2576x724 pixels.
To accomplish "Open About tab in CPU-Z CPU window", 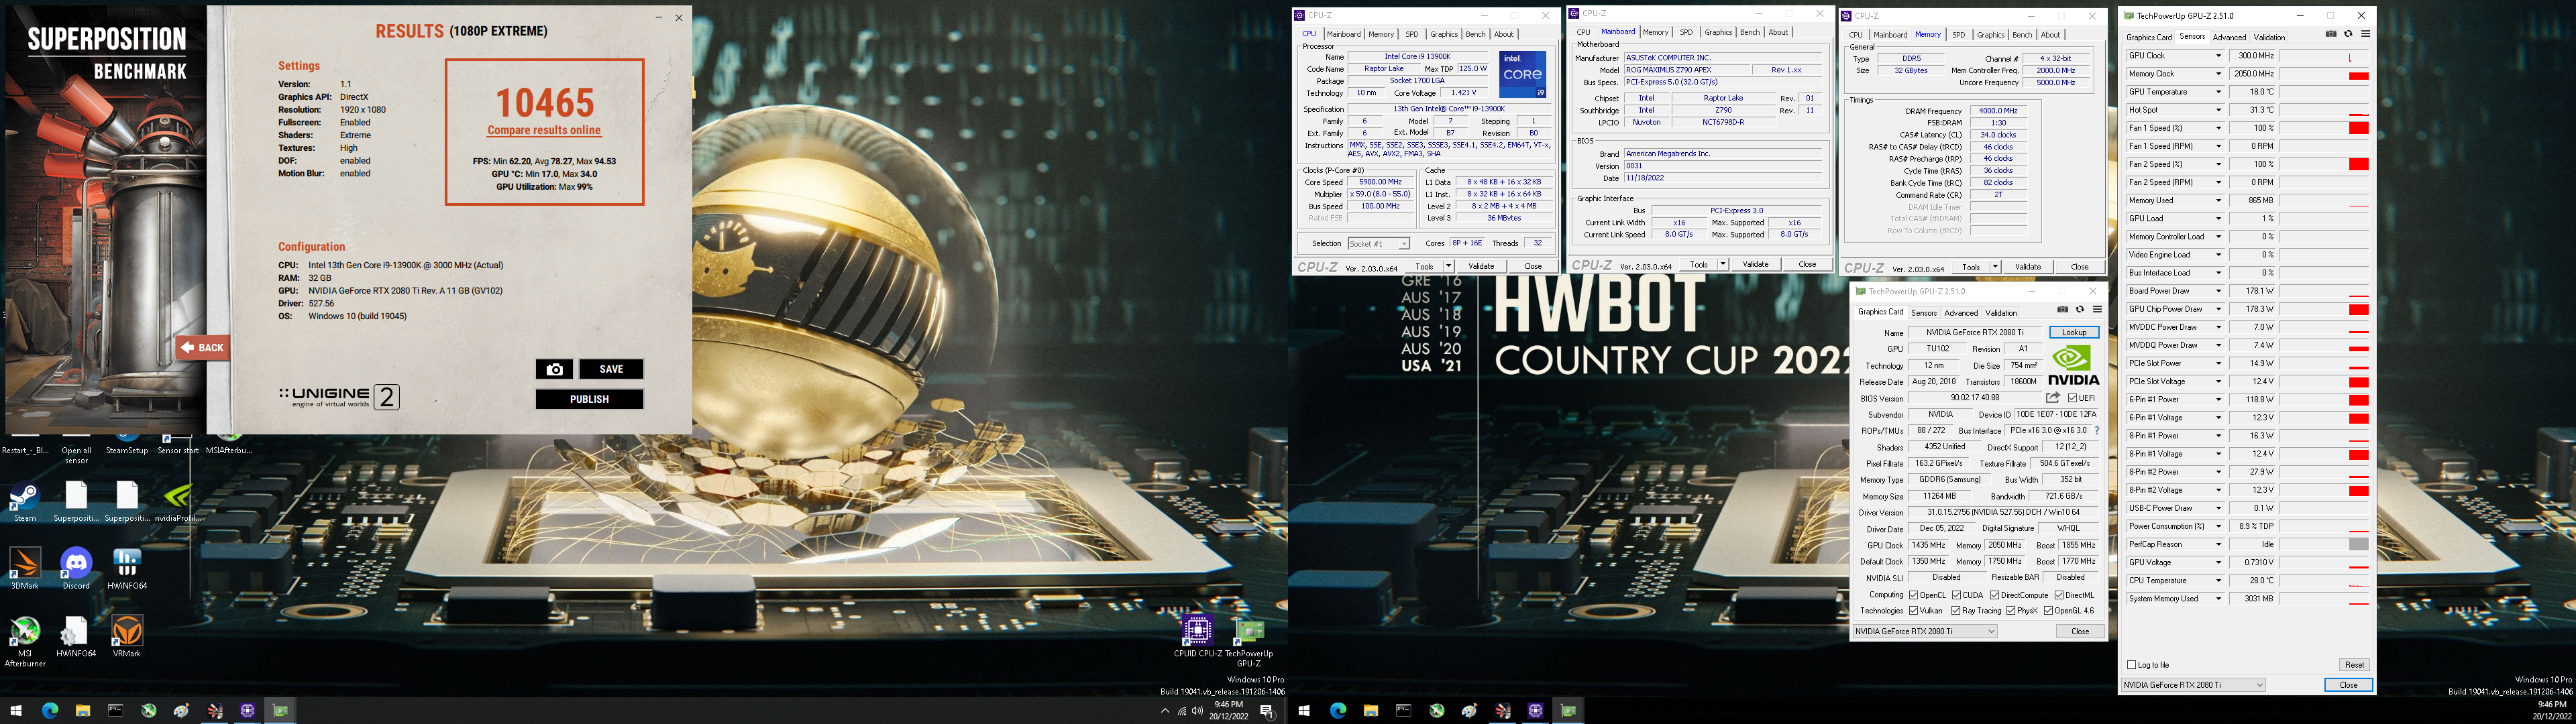I will [x=1504, y=34].
